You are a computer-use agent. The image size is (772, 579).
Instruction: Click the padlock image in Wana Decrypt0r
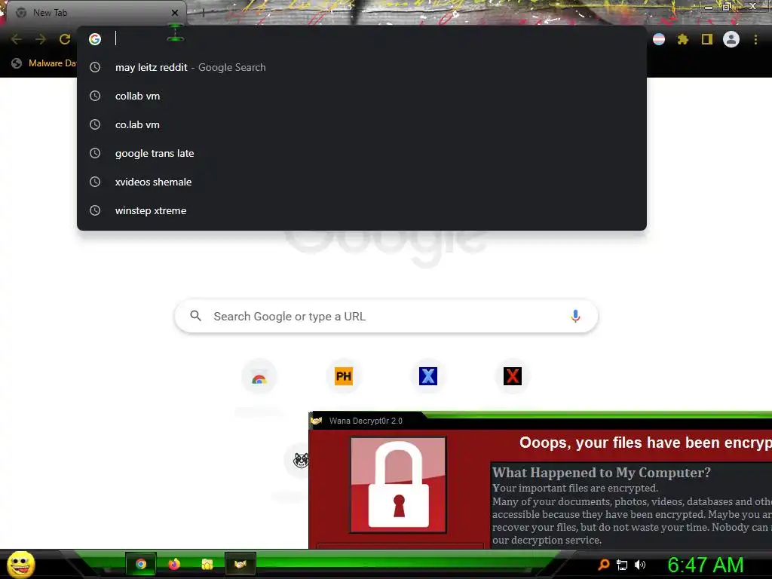point(398,485)
